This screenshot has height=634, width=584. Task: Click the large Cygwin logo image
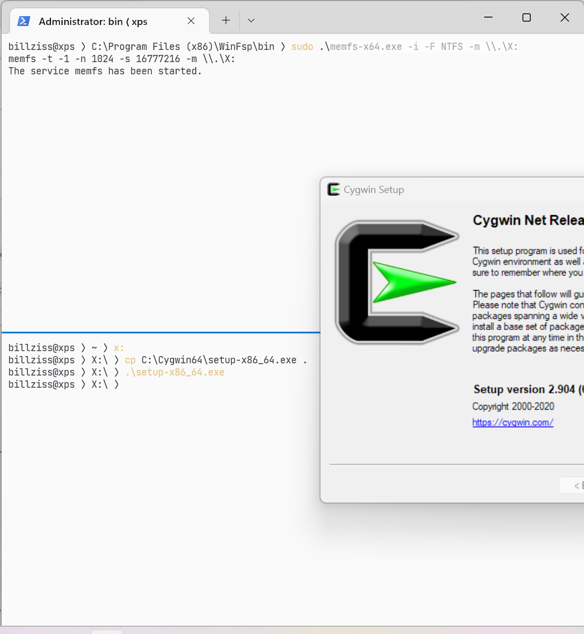click(397, 282)
